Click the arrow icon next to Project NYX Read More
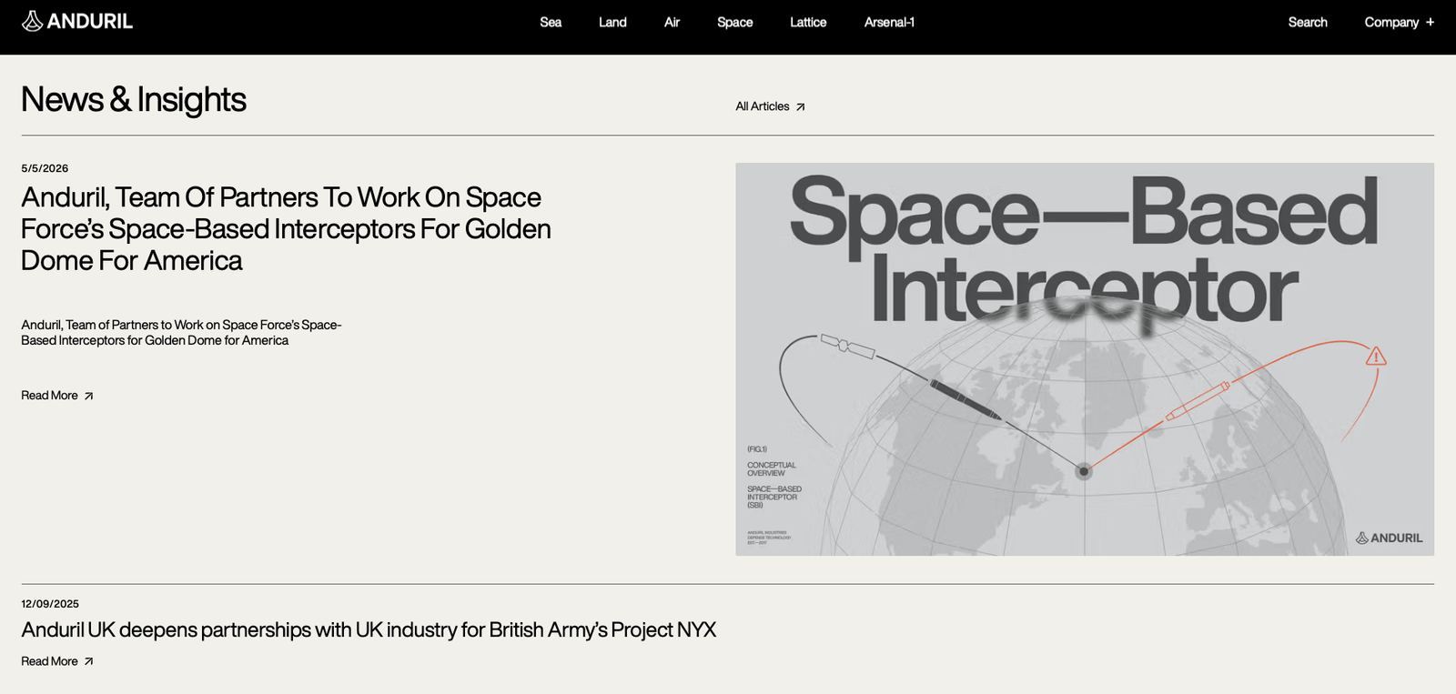The image size is (1456, 694). (88, 662)
